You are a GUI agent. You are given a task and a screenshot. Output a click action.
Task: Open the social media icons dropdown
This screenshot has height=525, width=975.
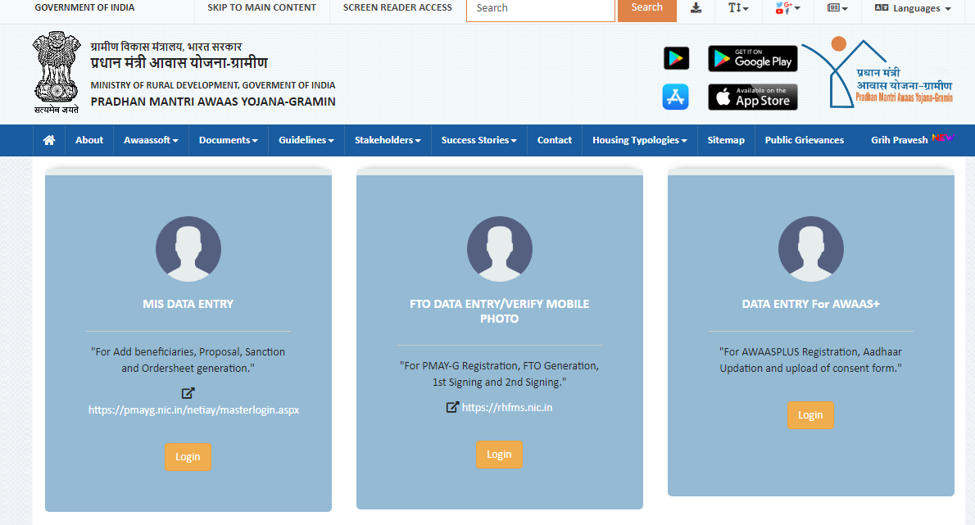787,8
